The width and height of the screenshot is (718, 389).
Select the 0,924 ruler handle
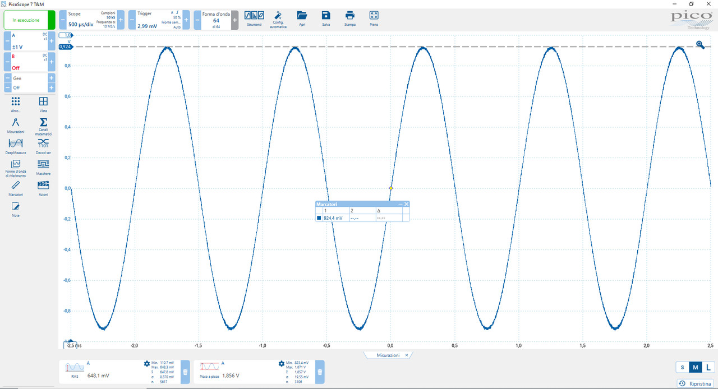click(65, 47)
